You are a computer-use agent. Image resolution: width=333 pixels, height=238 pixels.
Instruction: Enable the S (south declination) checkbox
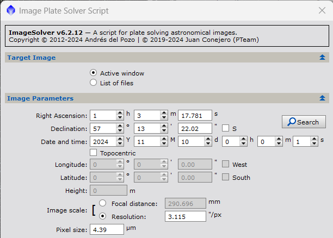click(225, 128)
